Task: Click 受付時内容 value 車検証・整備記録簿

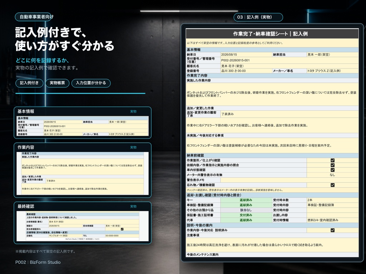Action: pyautogui.click(x=332, y=205)
